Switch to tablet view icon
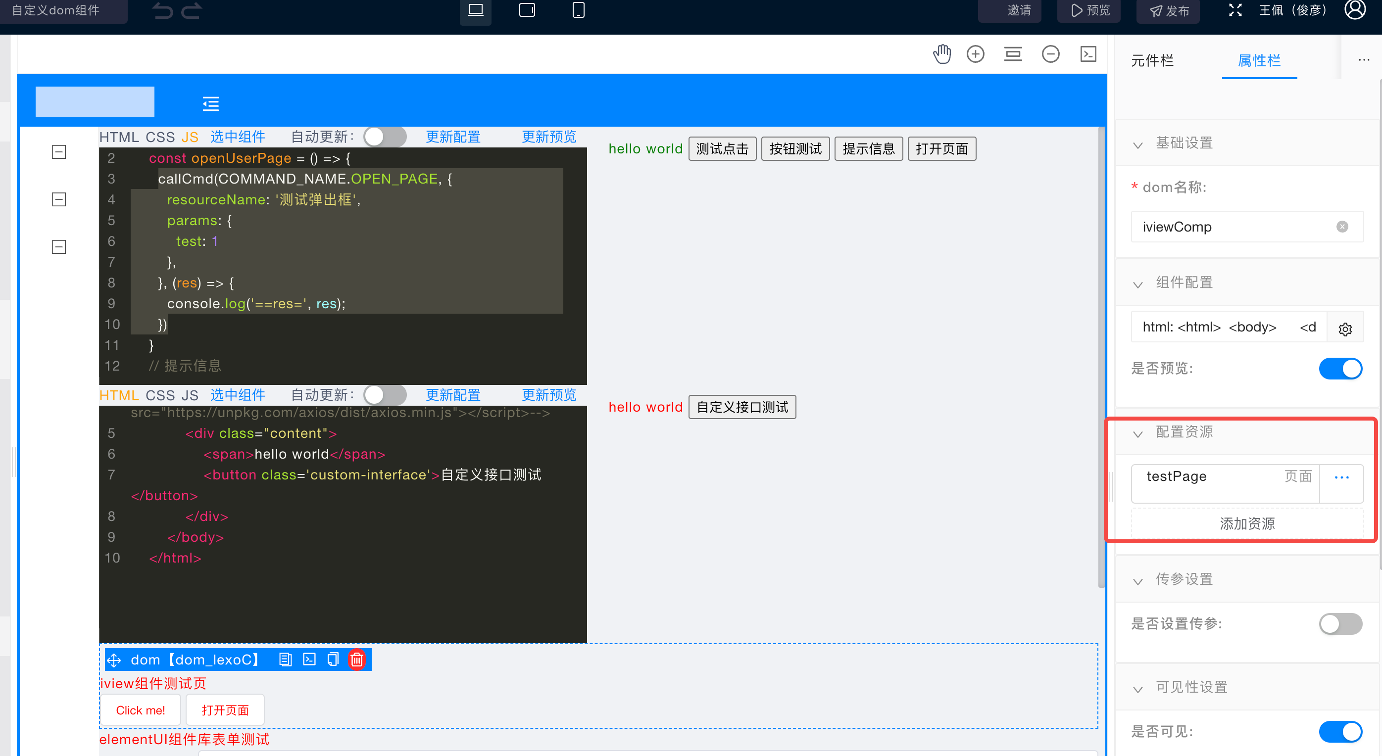The image size is (1382, 756). [527, 10]
